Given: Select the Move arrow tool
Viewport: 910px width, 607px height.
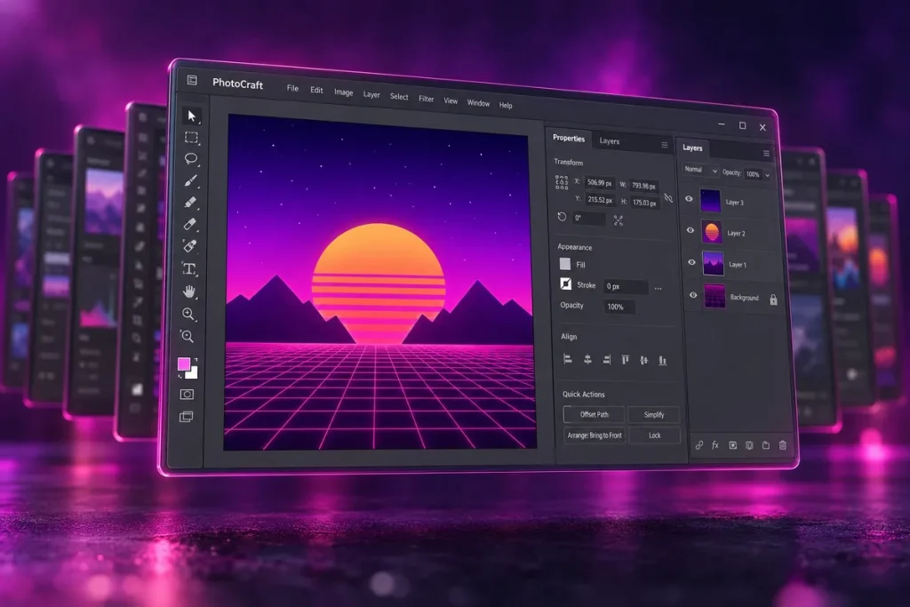Looking at the screenshot, I should pyautogui.click(x=192, y=116).
